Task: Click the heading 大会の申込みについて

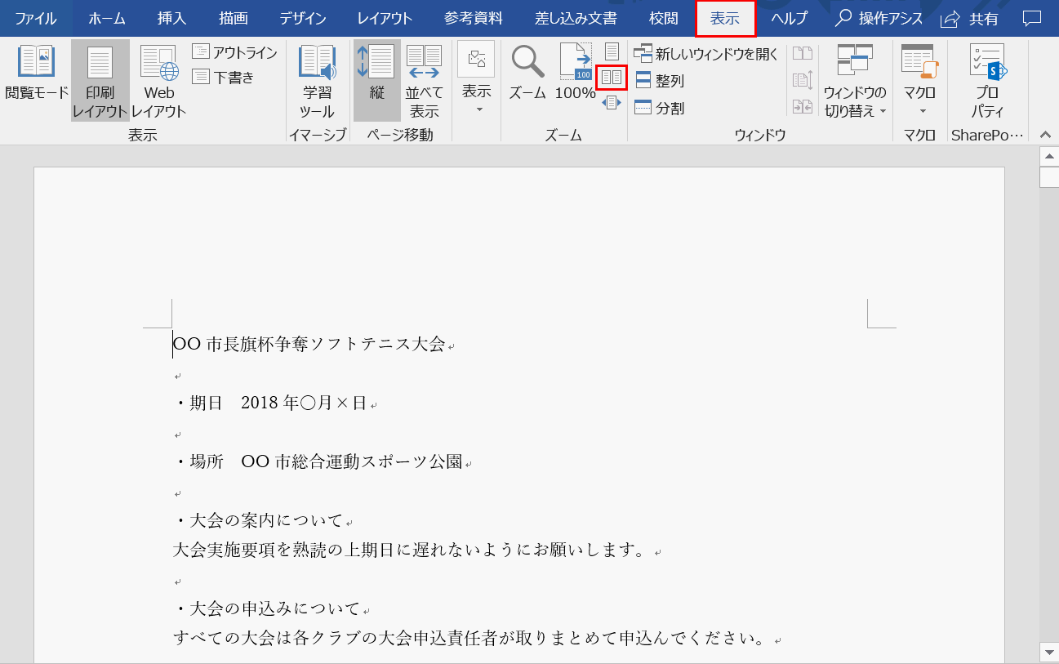Action: [x=267, y=608]
